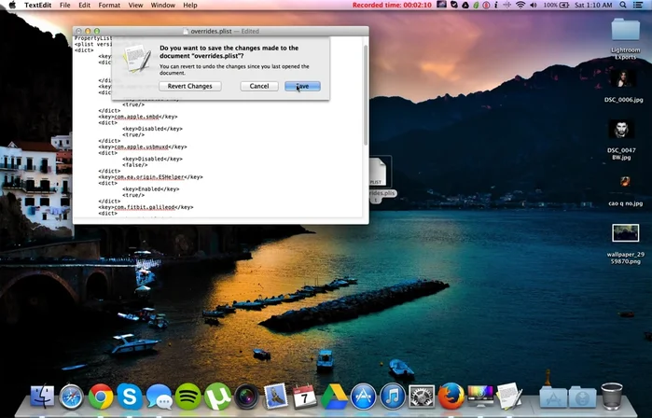Screen dimensions: 652x418
Task: Click the overrides.plist window title
Action: 211,31
